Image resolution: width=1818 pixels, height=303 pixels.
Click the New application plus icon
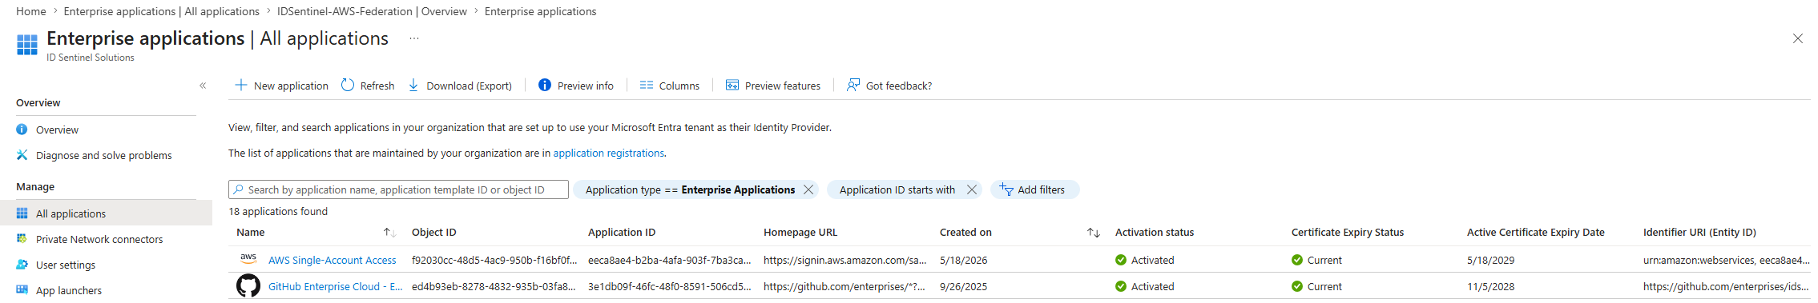pyautogui.click(x=240, y=85)
